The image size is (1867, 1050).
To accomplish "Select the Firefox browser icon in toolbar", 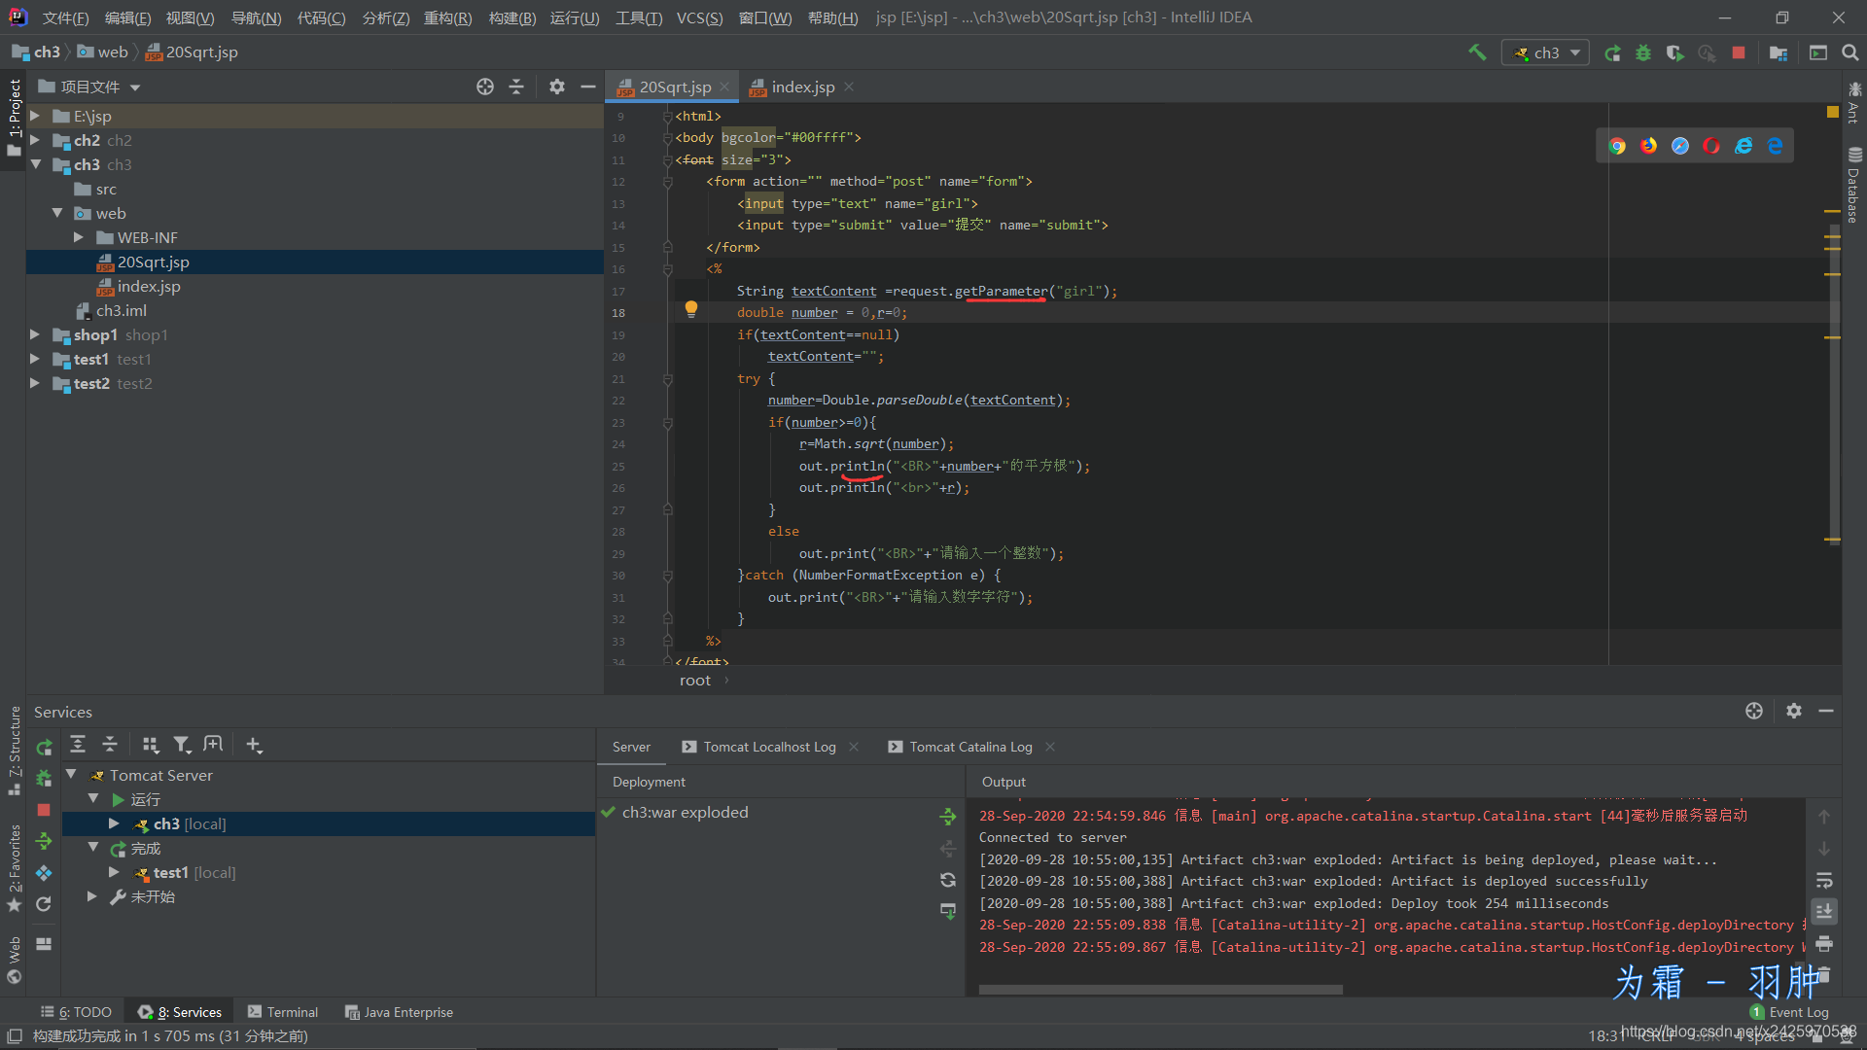I will [x=1650, y=145].
